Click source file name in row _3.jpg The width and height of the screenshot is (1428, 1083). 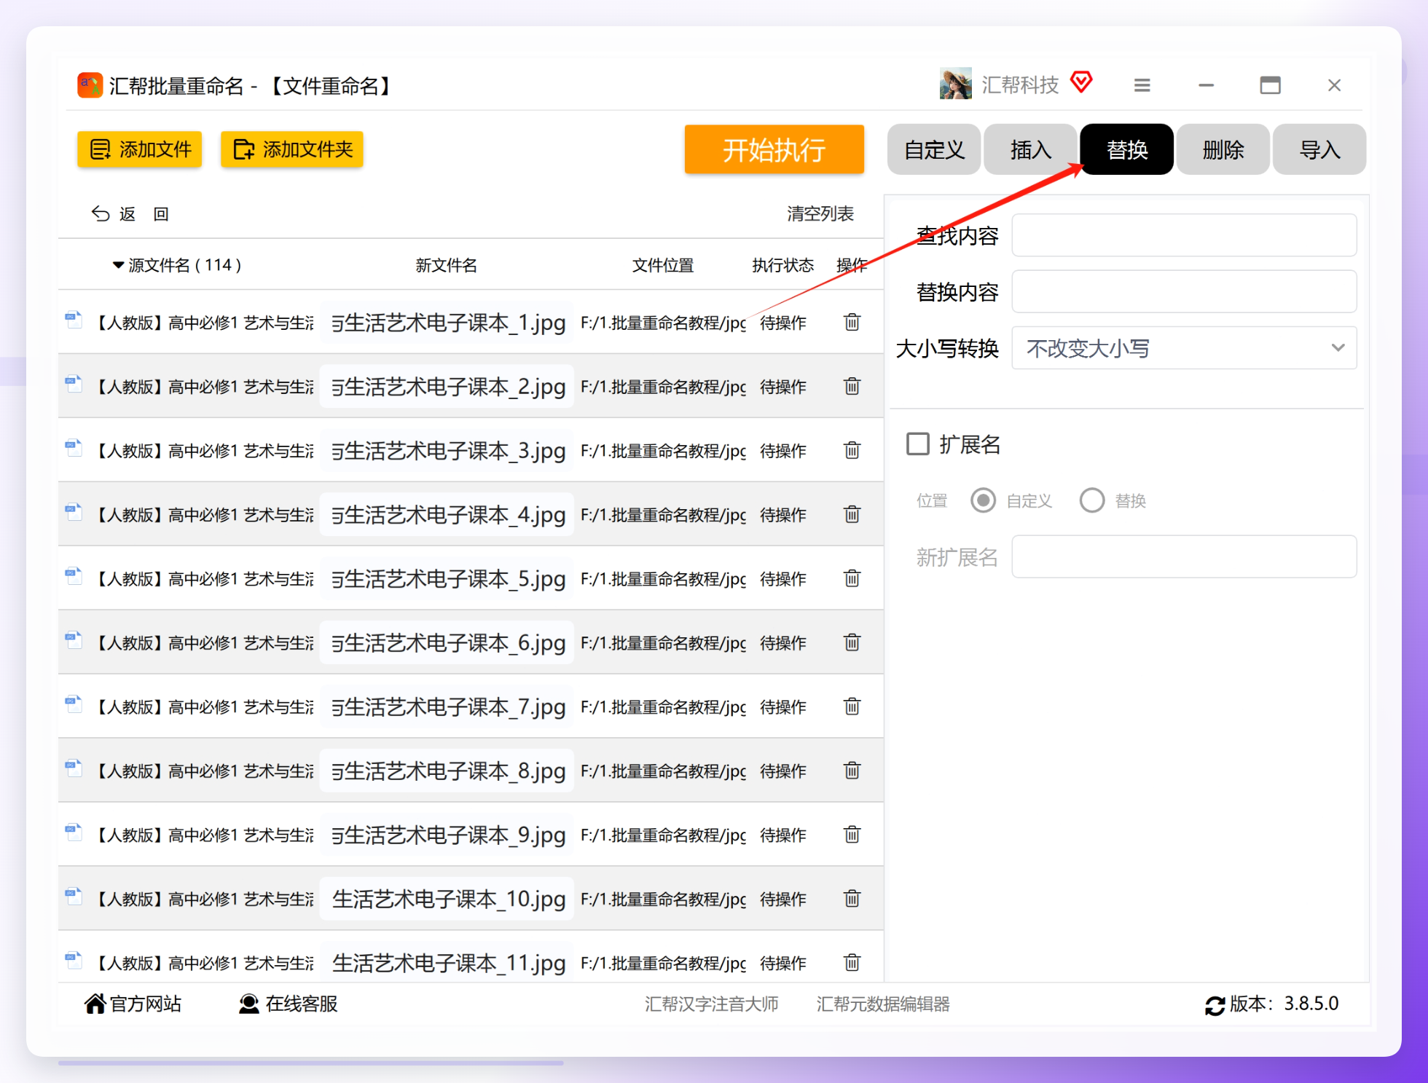tap(203, 451)
